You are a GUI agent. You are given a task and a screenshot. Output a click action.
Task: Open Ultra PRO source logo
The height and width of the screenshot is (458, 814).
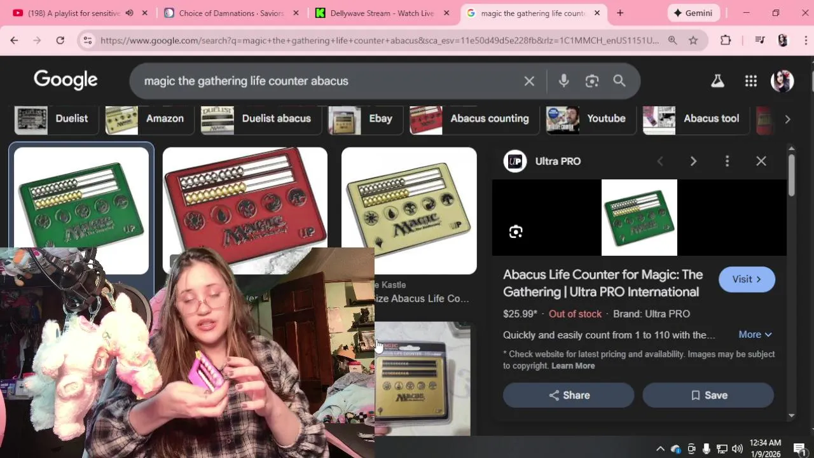[x=515, y=161]
